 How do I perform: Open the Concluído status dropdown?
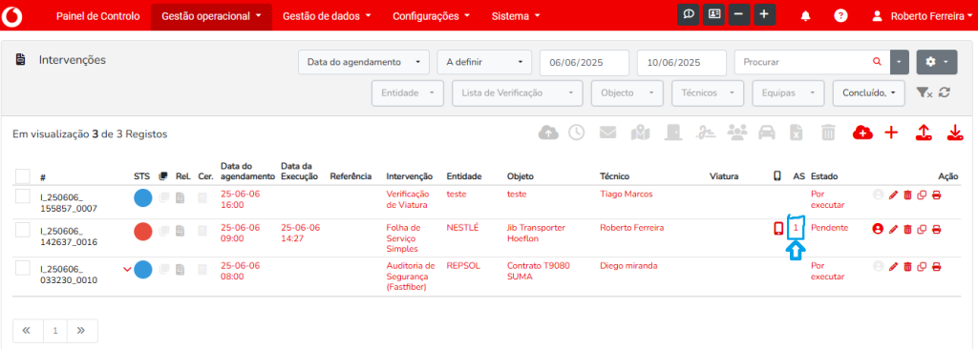[869, 92]
